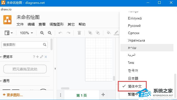
Task: Add a new page with plus button
Action: tap(103, 95)
